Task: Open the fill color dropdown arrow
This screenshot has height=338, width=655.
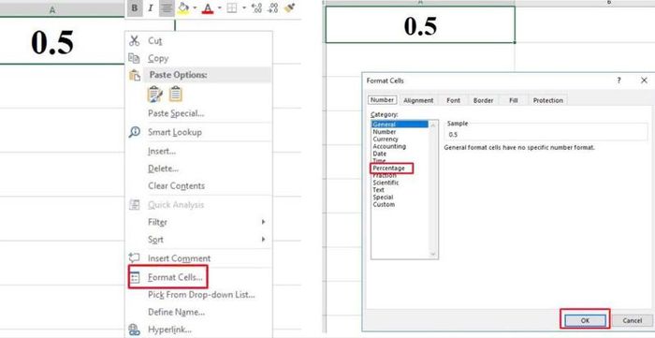Action: [x=195, y=7]
